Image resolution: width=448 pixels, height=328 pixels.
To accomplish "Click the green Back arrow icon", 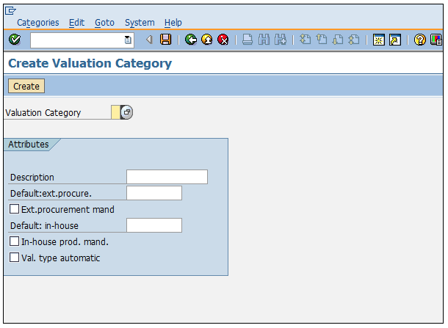I will 191,40.
